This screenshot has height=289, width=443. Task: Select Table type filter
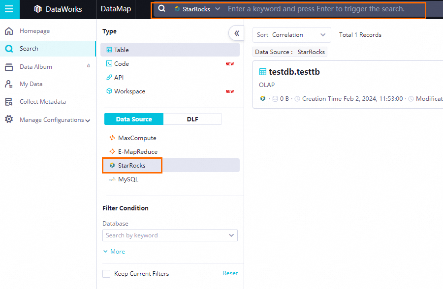[170, 50]
